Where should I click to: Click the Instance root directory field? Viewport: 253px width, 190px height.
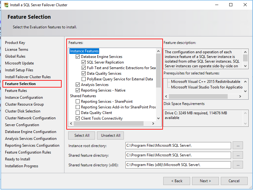click(178, 146)
